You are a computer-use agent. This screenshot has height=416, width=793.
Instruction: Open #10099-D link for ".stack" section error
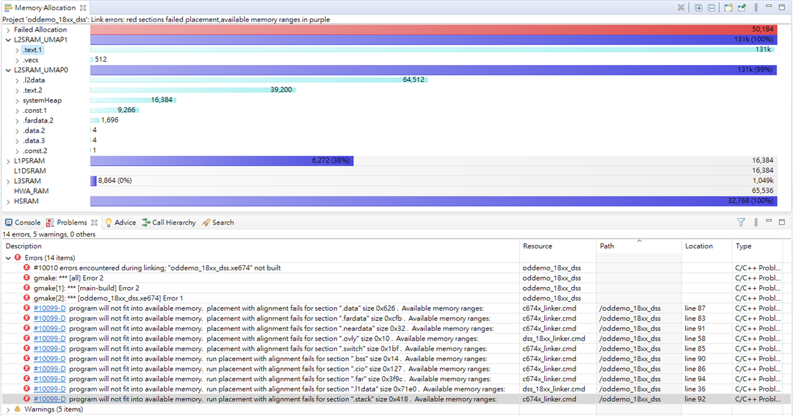tap(50, 399)
